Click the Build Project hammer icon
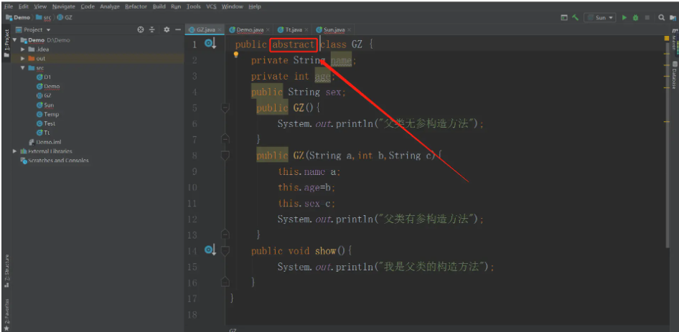 pyautogui.click(x=576, y=18)
